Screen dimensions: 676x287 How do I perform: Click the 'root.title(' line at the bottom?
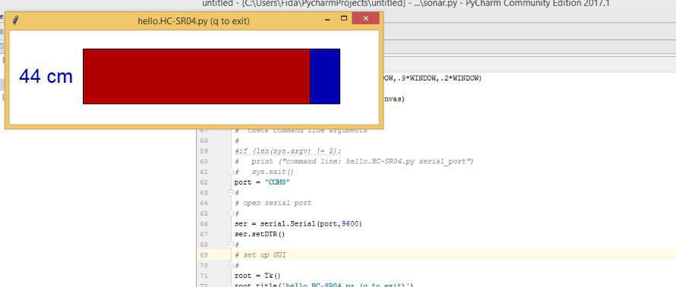324,285
